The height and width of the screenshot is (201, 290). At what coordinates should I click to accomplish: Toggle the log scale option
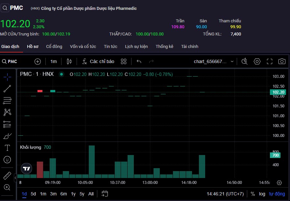[262, 194]
